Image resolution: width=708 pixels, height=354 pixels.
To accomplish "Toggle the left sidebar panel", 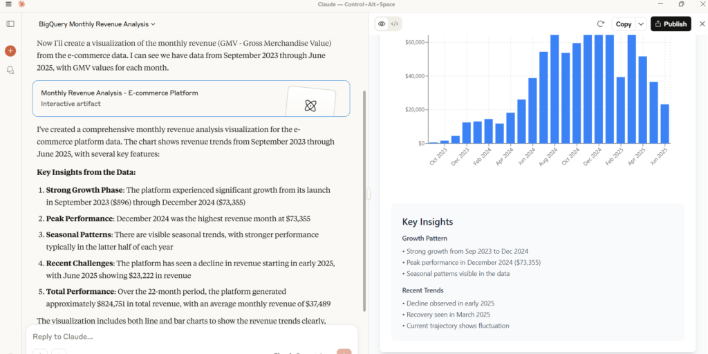I will [10, 24].
